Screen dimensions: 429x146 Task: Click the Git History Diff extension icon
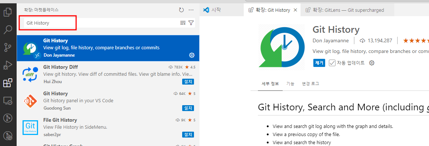(x=30, y=74)
